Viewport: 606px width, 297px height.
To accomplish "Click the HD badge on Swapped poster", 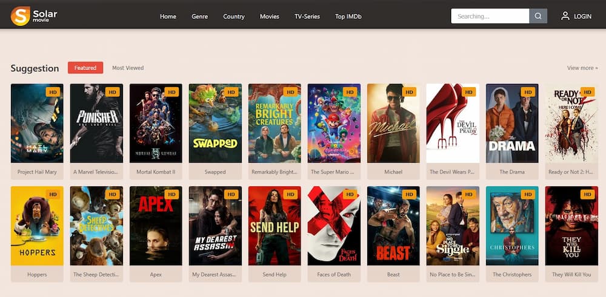I will pos(231,92).
